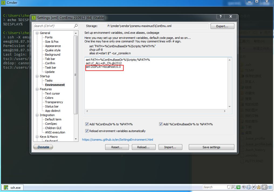Click editor vertical scrollbar down arrow
Viewport: 274px width, 192px height.
[x=230, y=107]
